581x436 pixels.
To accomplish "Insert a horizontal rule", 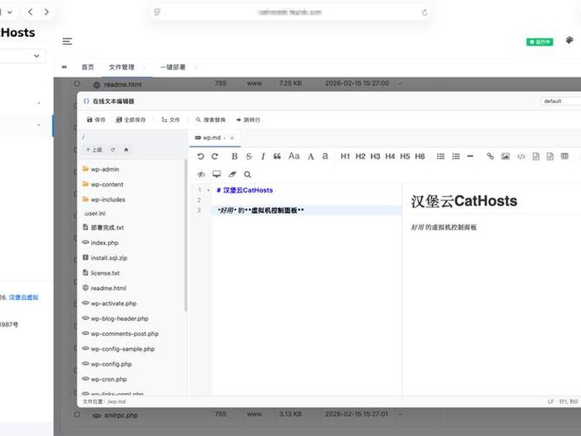I will tap(470, 156).
